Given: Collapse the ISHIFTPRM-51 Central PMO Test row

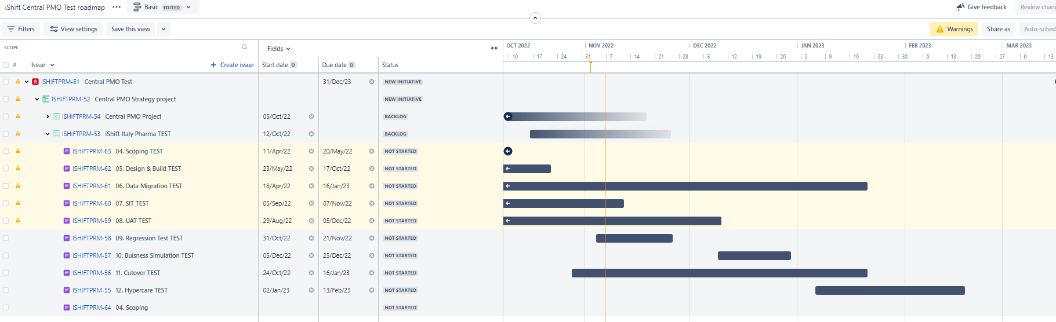Looking at the screenshot, I should tap(27, 82).
